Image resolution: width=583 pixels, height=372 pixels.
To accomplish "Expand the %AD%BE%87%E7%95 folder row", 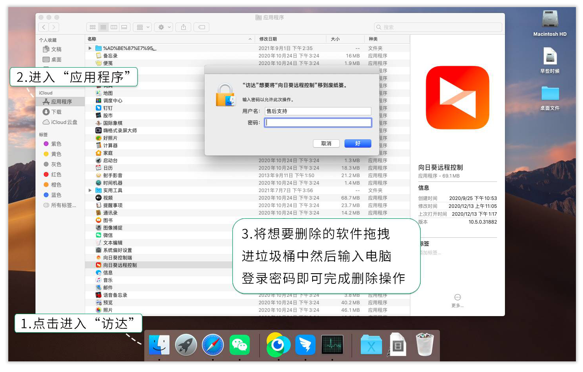I will tap(90, 48).
